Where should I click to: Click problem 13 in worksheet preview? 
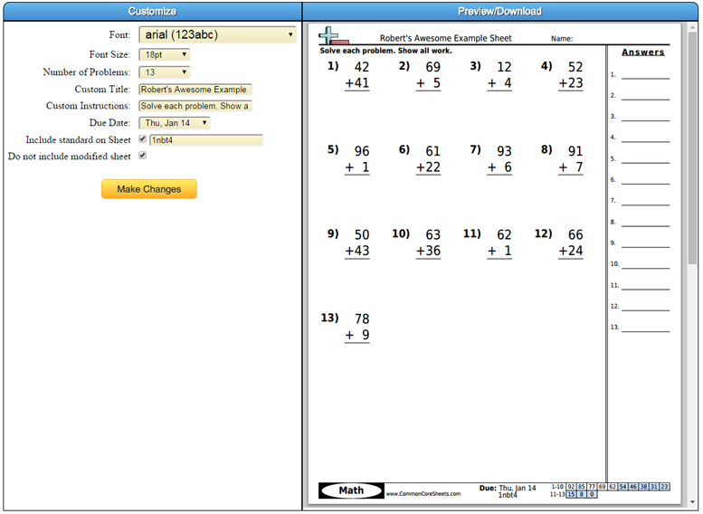[346, 327]
